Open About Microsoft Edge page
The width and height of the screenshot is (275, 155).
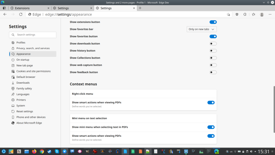33,123
